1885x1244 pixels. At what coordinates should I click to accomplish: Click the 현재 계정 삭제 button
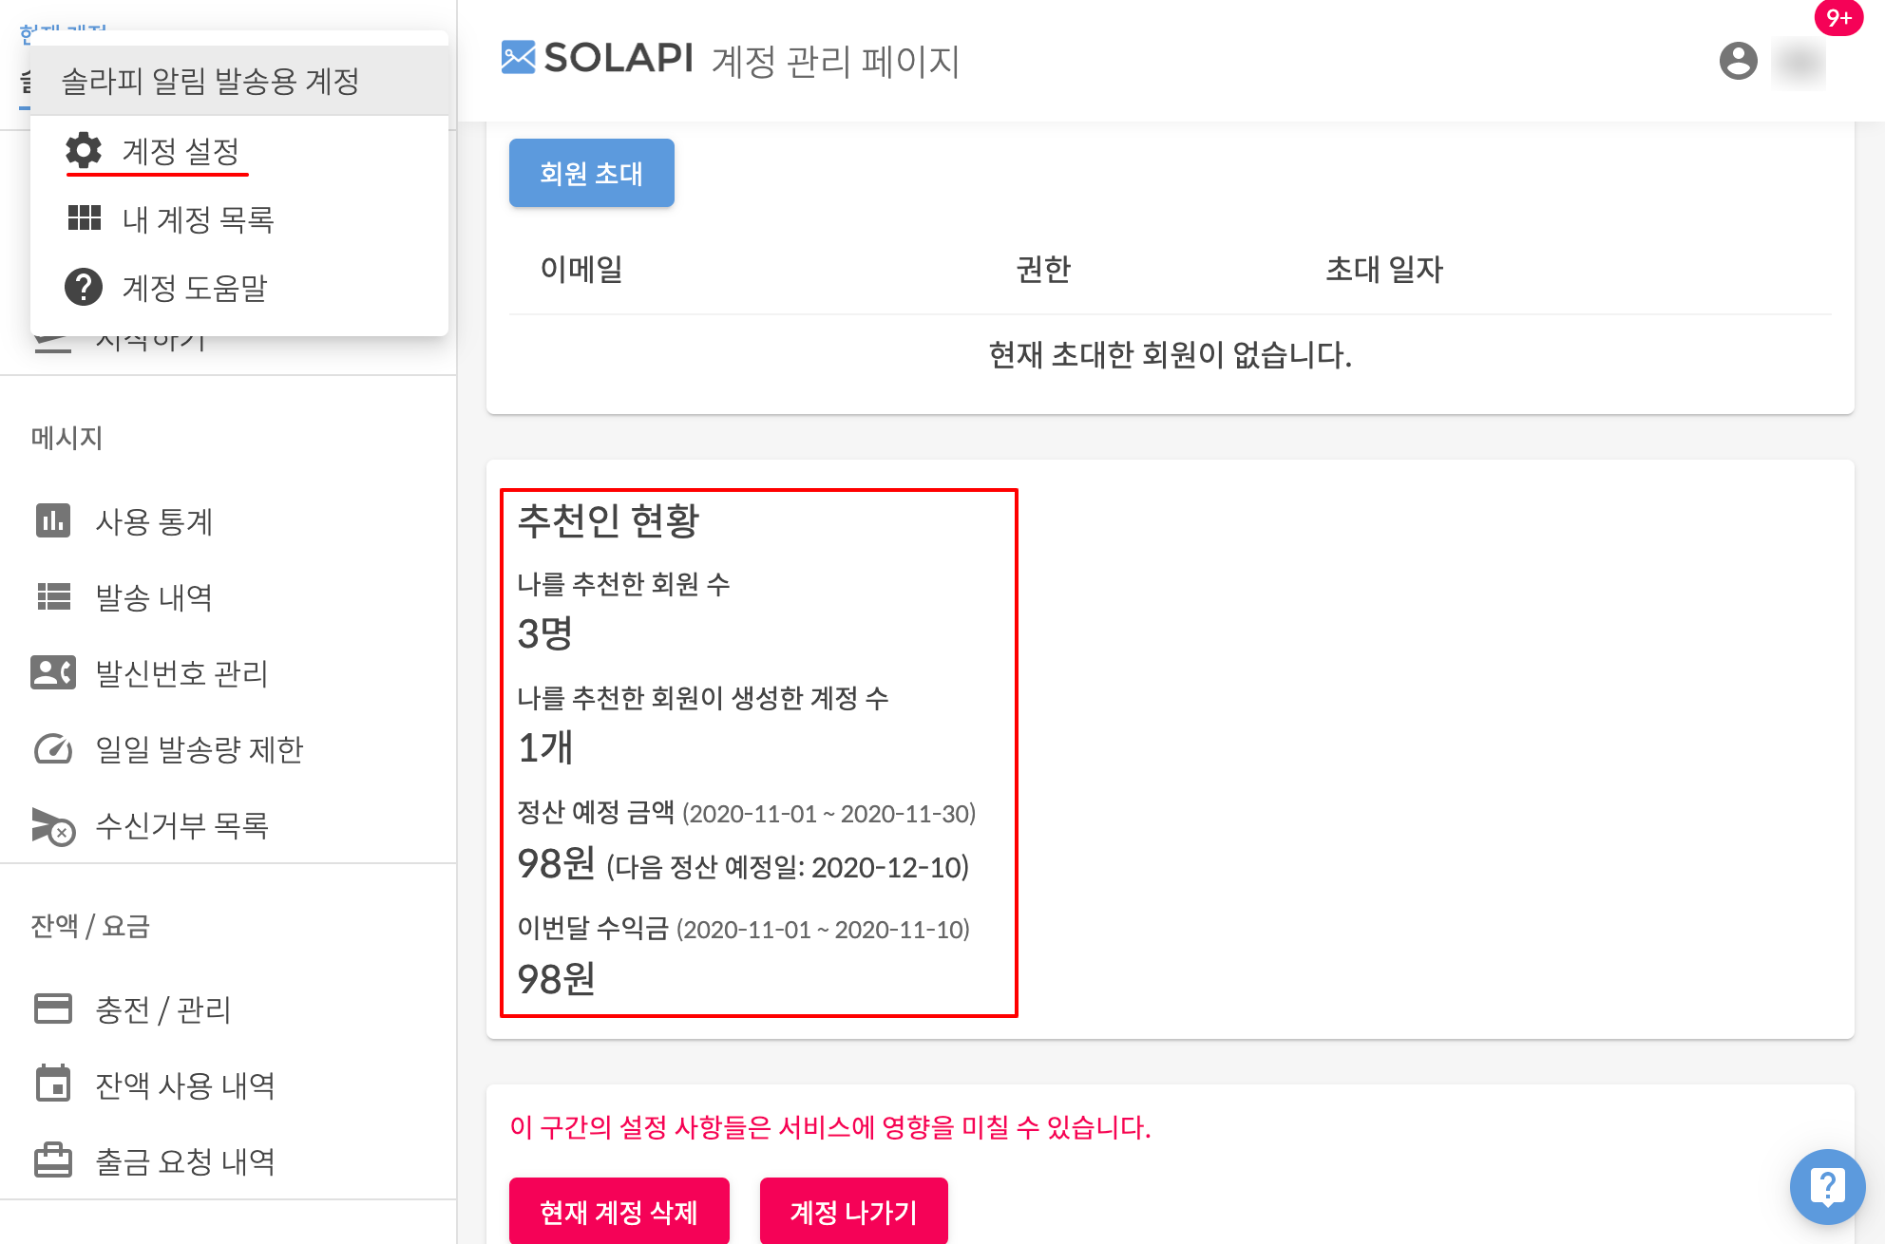(x=619, y=1211)
